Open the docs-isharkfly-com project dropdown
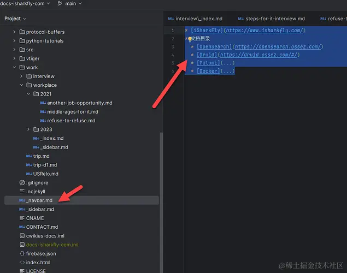 point(25,3)
